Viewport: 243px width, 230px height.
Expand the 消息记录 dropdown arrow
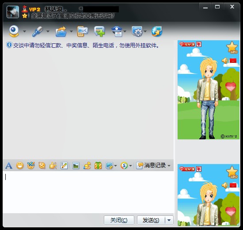(x=169, y=166)
